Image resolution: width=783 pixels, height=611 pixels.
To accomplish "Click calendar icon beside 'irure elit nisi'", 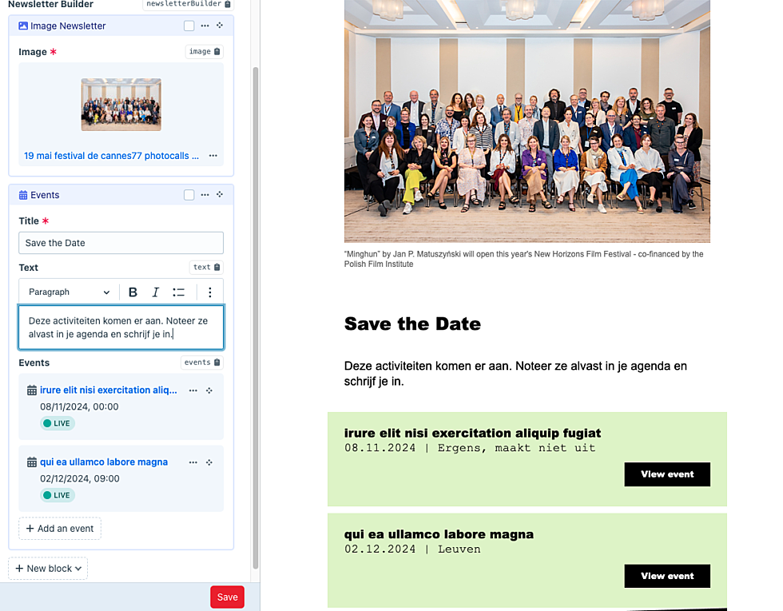I will (31, 391).
